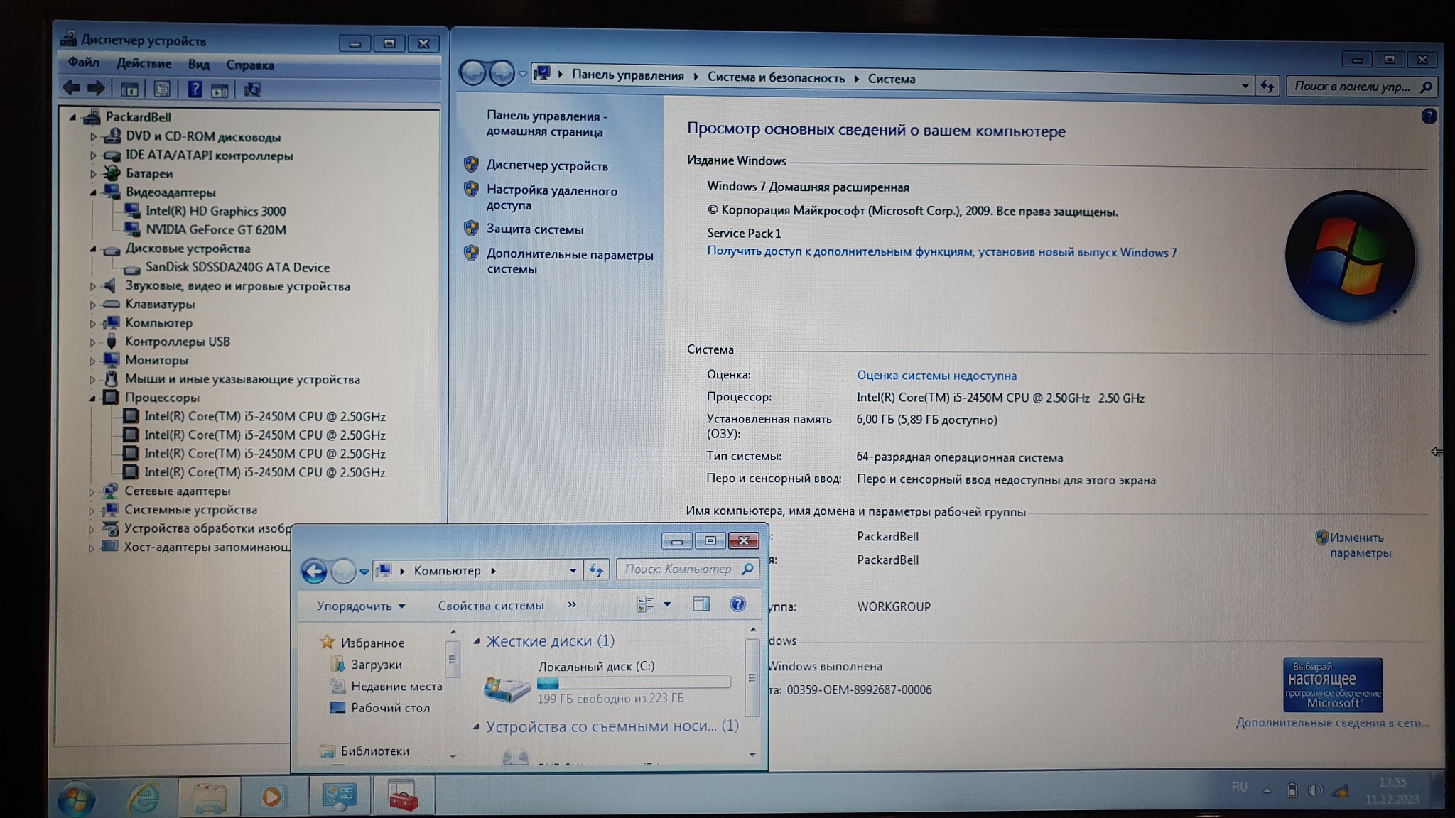Click the control panel search field

1352,87
